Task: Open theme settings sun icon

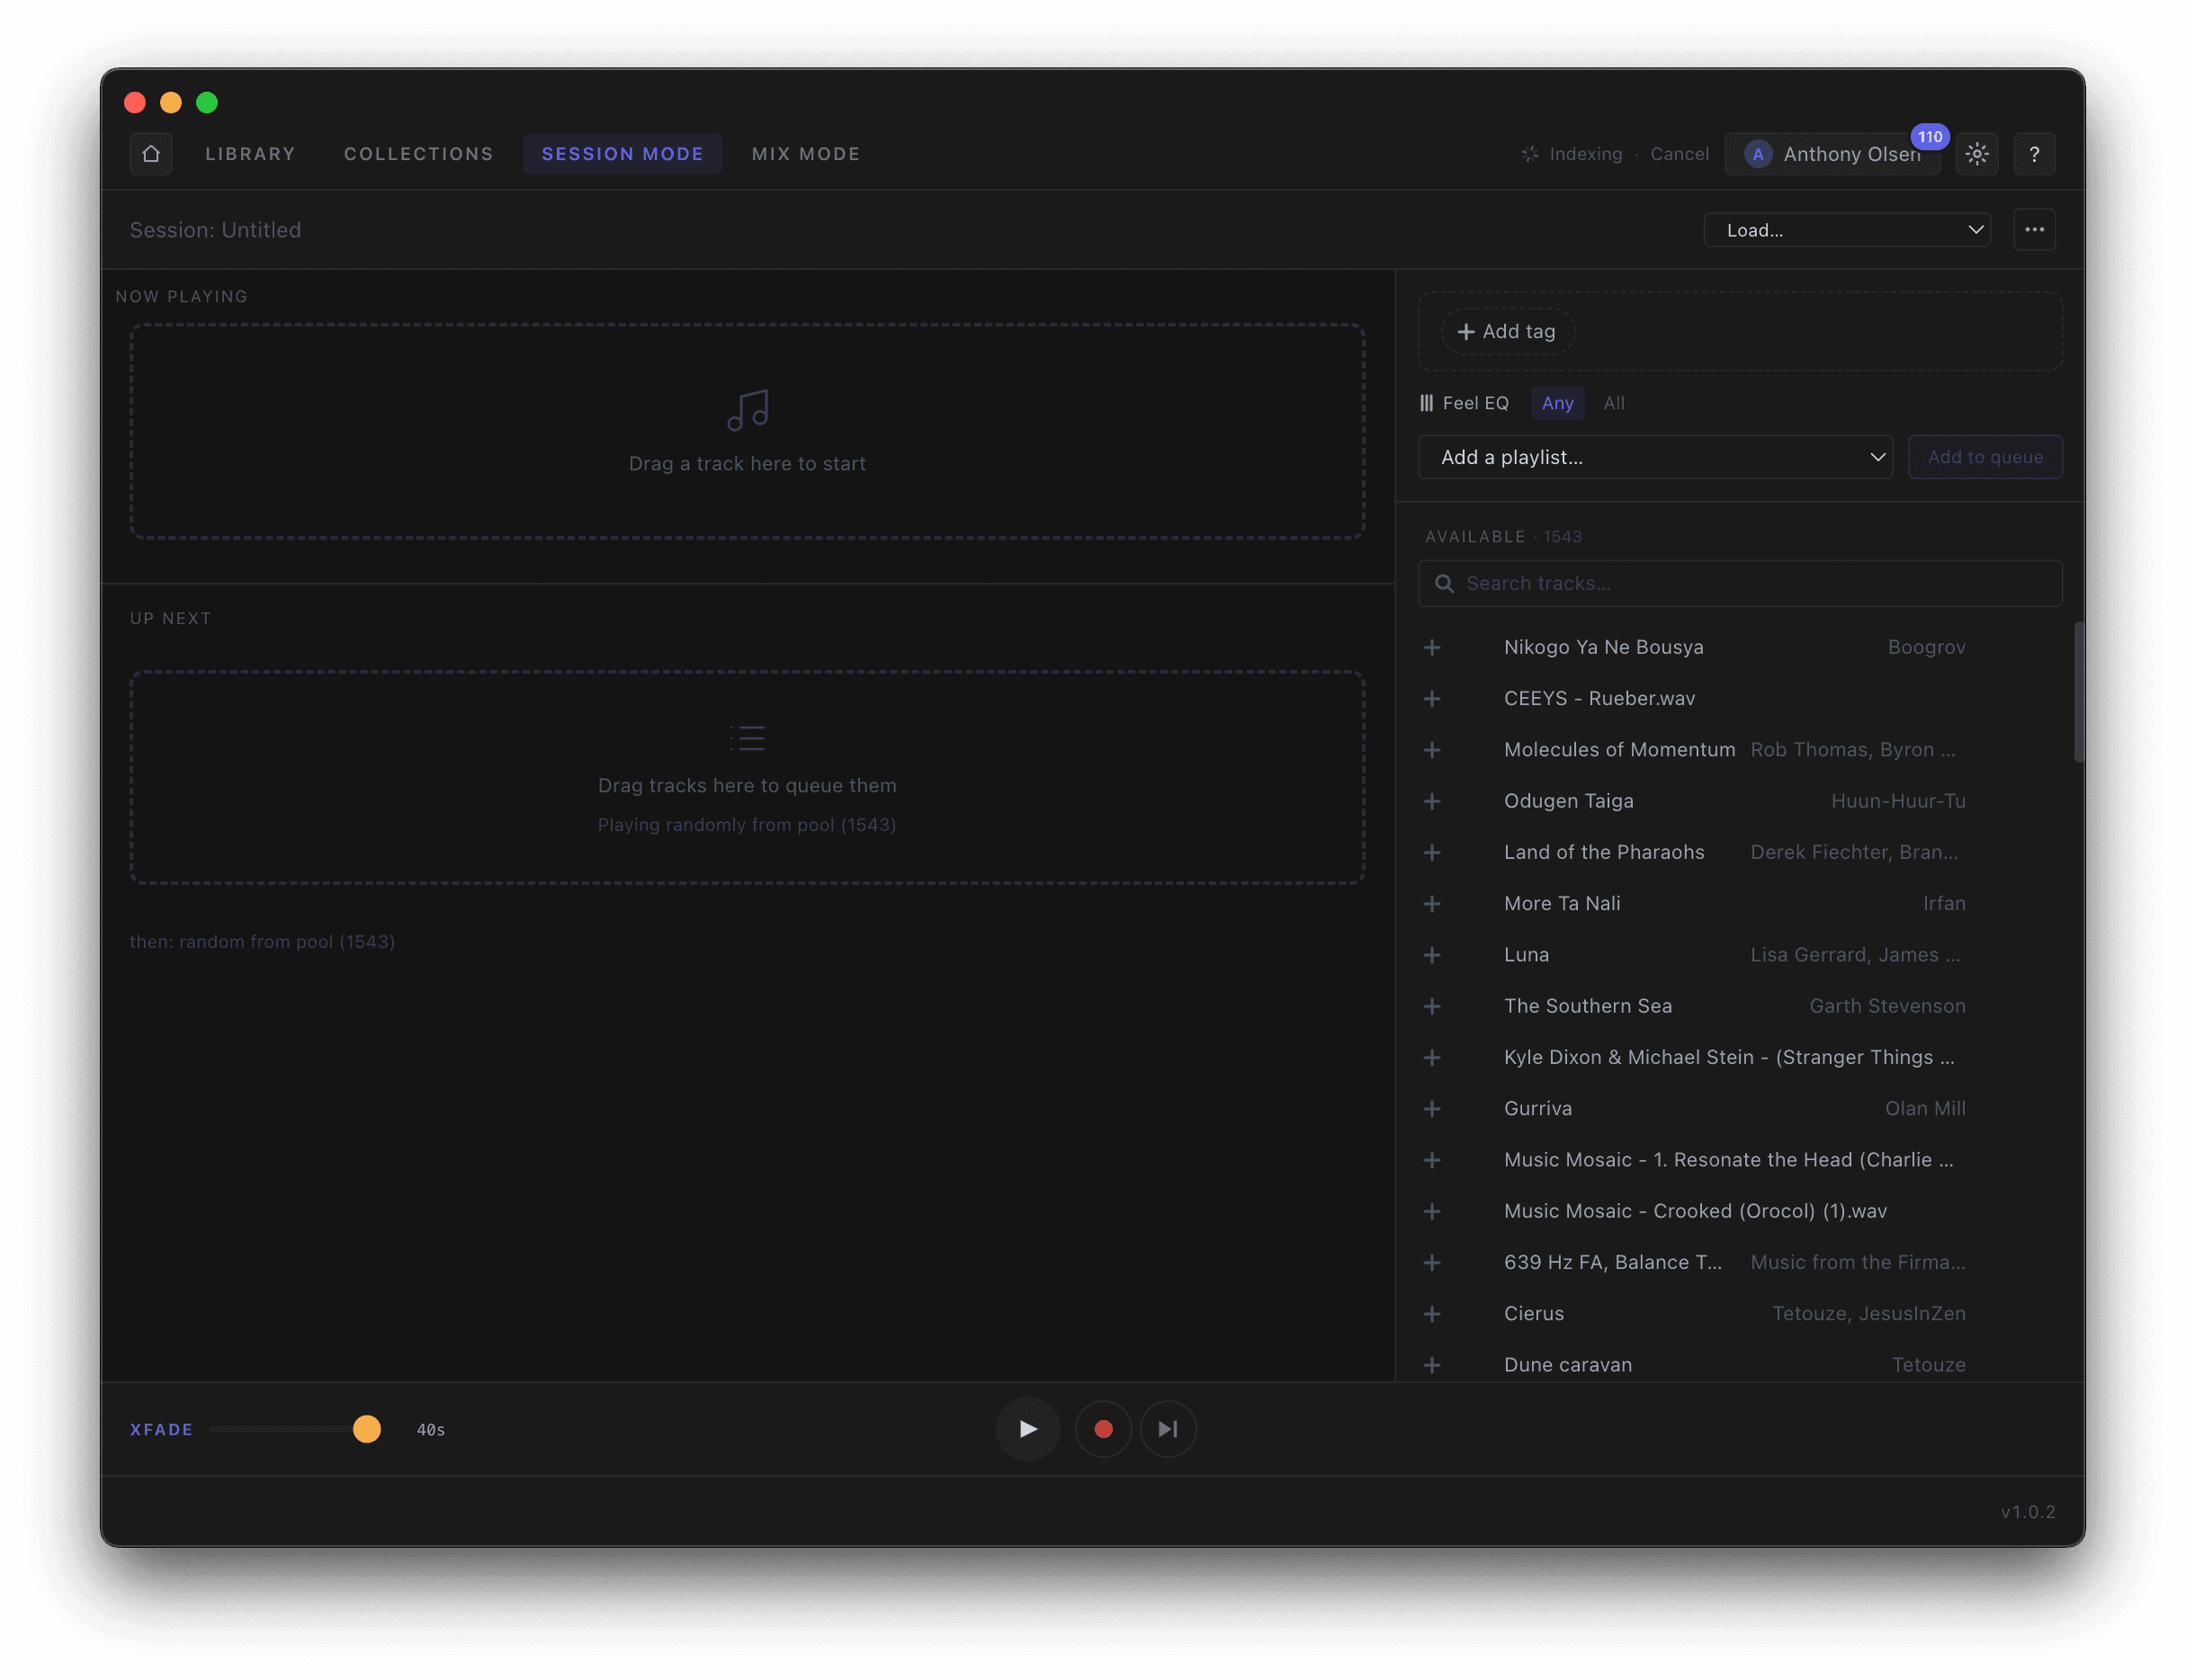Action: [x=1976, y=154]
